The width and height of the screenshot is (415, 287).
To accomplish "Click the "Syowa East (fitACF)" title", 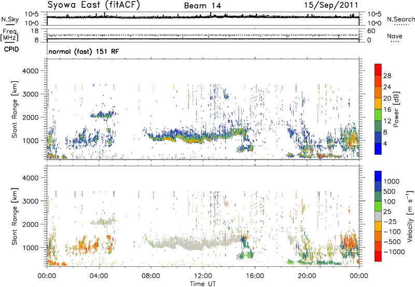I will click(94, 5).
